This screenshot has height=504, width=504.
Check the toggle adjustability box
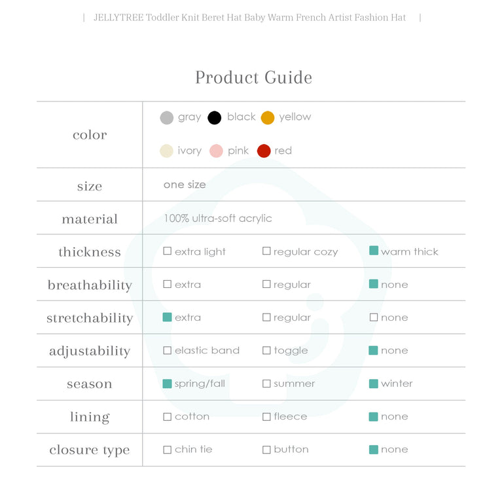(x=266, y=351)
